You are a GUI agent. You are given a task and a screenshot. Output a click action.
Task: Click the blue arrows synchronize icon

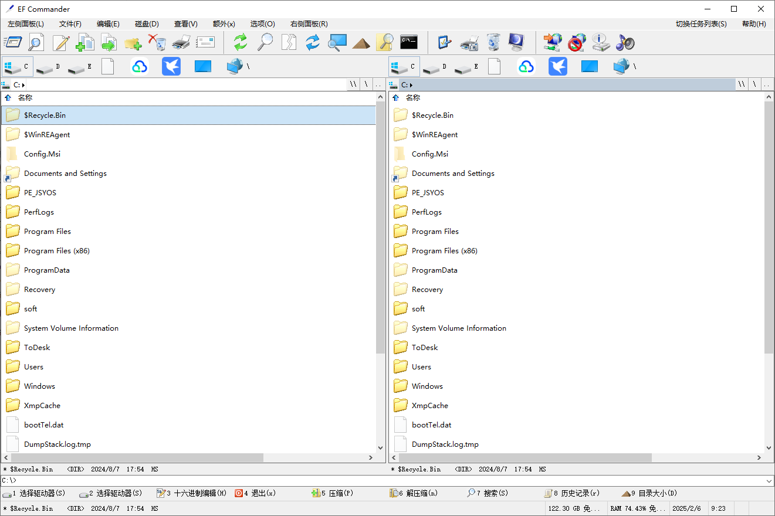313,42
